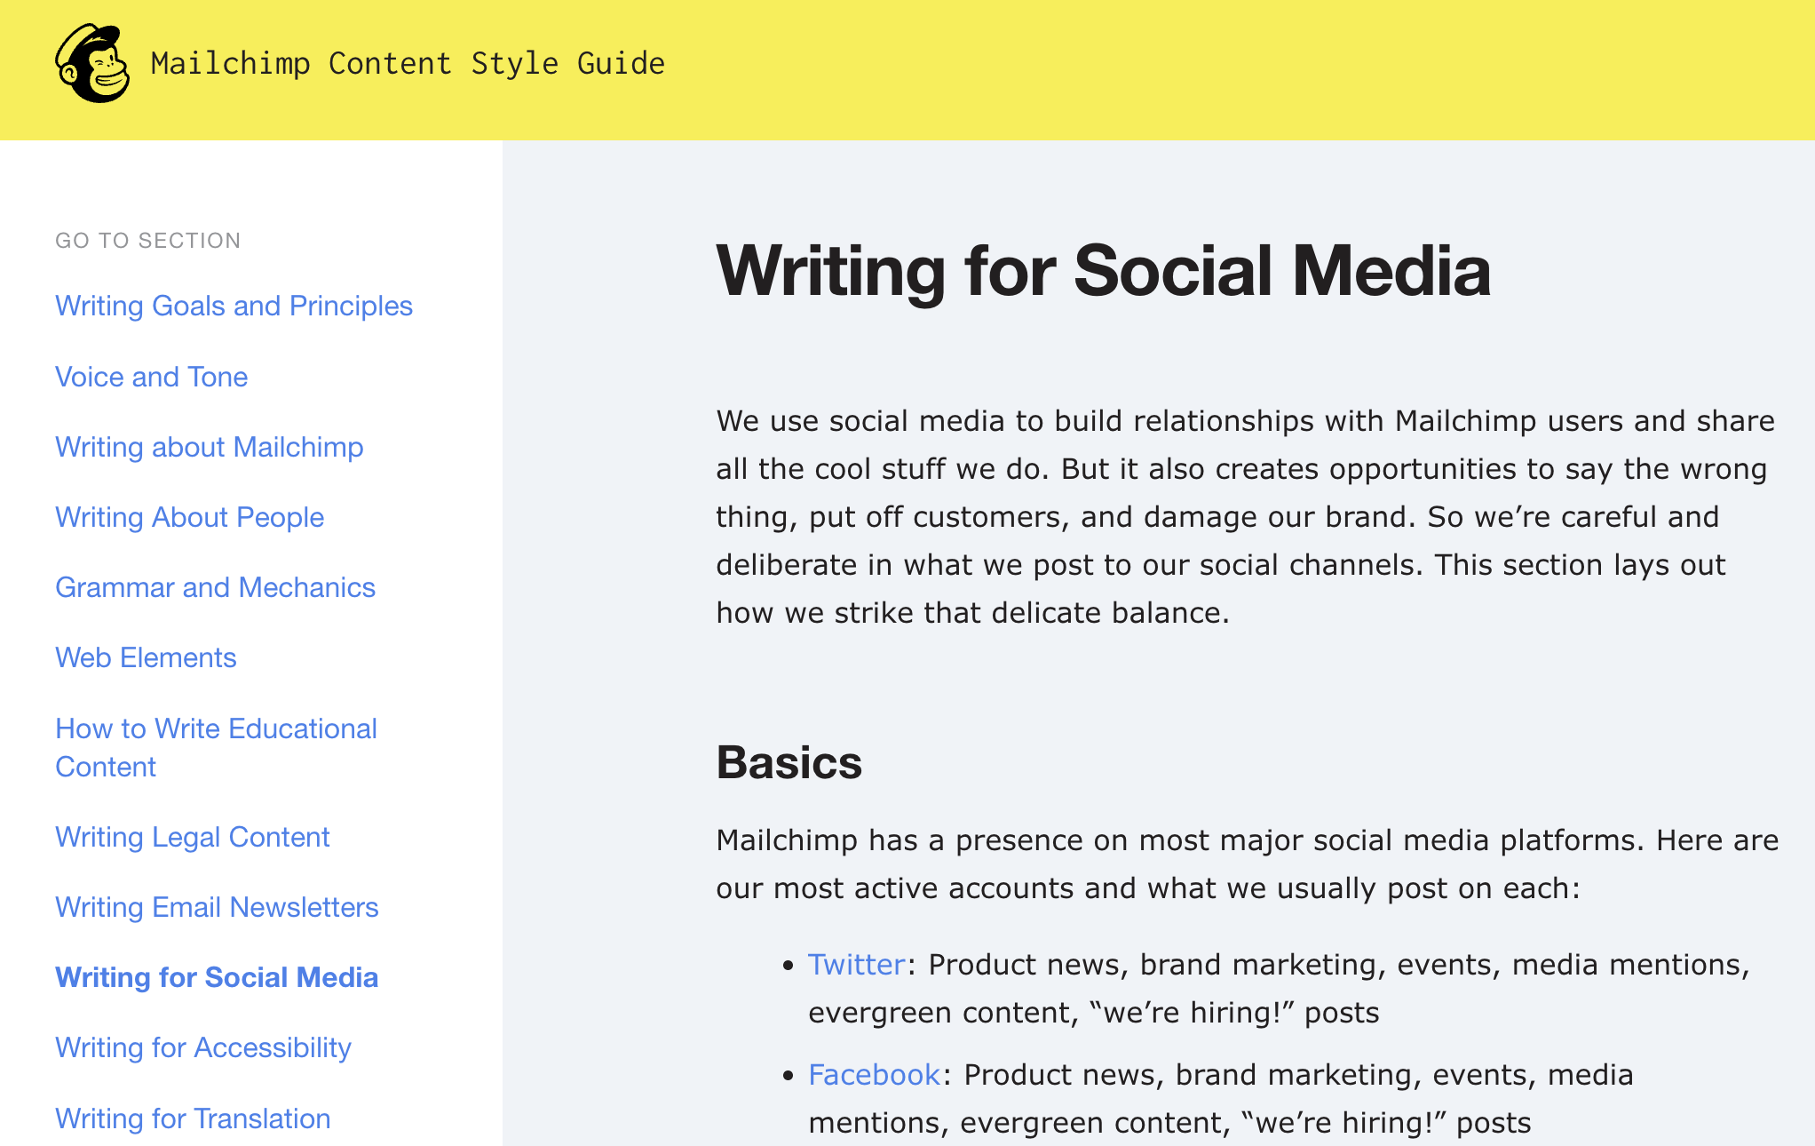
Task: Click the Mailchimp Freddie logo icon
Action: coord(92,63)
